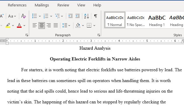Open the shading color dropdown arrow
The width and height of the screenshot is (184, 106).
tap(83, 25)
